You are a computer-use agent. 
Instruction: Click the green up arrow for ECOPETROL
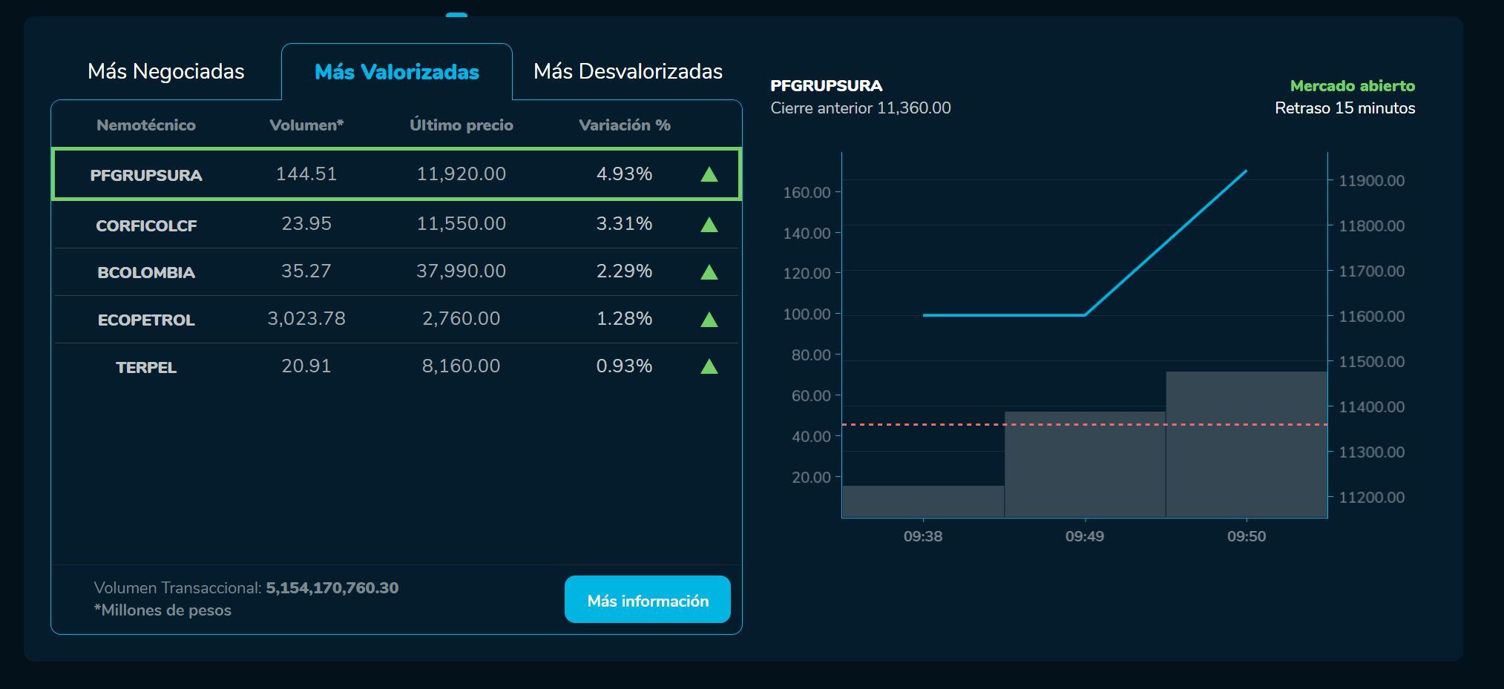(x=709, y=320)
